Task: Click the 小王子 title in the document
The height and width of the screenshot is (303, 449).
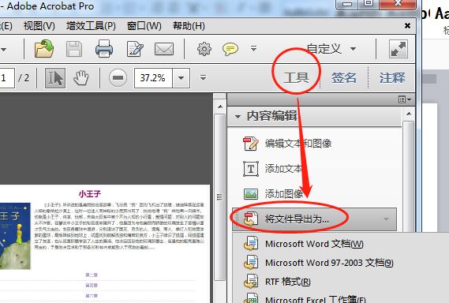Action: (x=90, y=194)
